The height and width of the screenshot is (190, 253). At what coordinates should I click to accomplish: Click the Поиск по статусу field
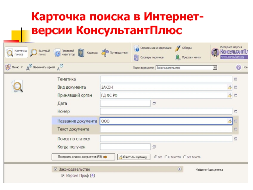click(x=166, y=139)
